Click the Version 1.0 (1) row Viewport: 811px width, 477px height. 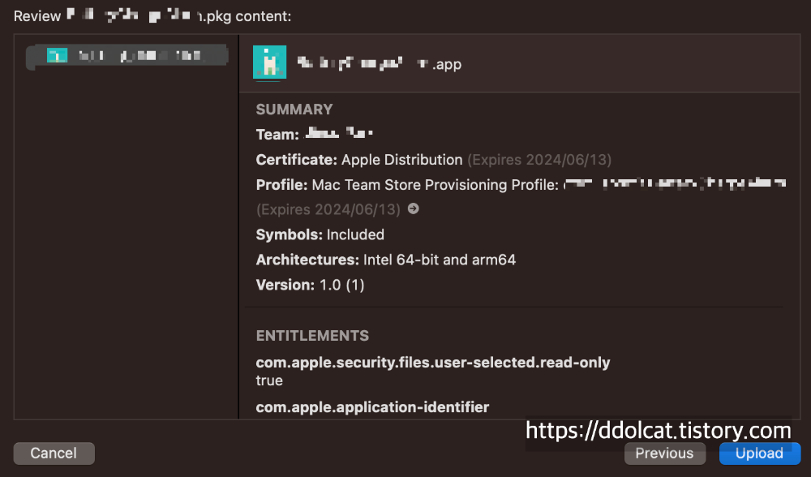coord(310,285)
